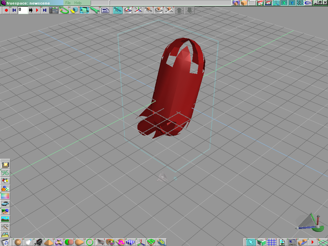328x246 pixels.
Task: Select the green wireframe box tool
Action: click(152, 242)
